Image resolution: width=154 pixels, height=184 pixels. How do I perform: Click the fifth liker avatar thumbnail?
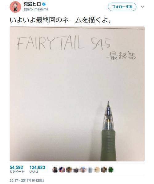tap(83, 170)
